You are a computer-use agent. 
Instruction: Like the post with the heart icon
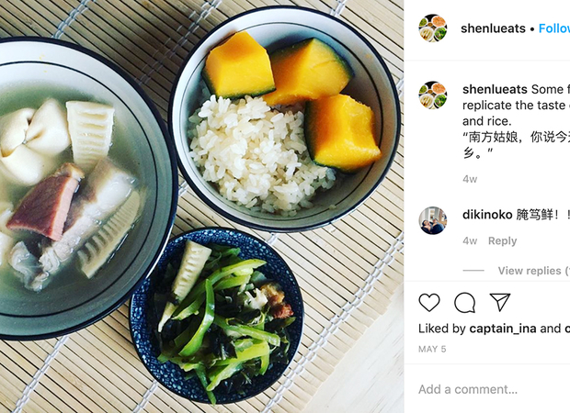(429, 302)
